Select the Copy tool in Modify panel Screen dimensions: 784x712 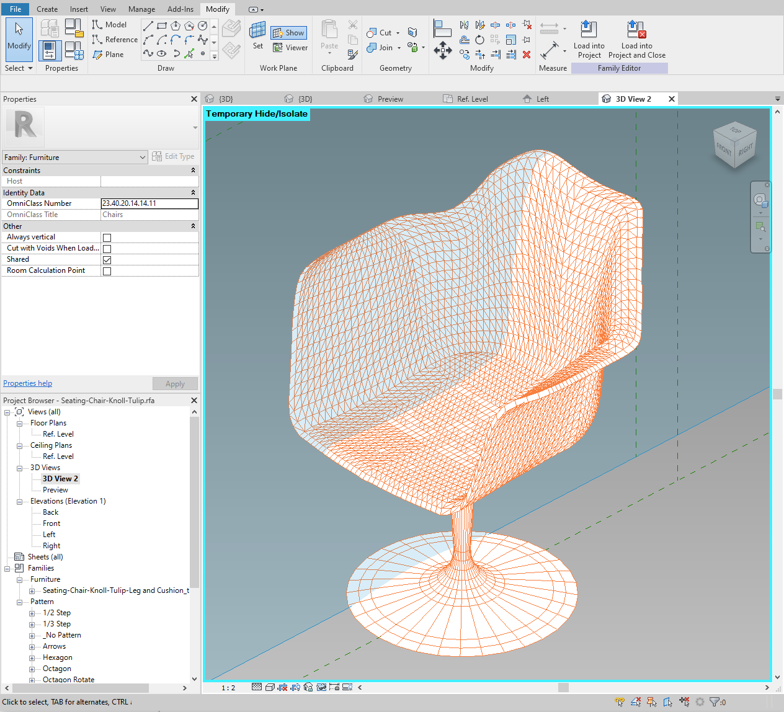coord(464,55)
